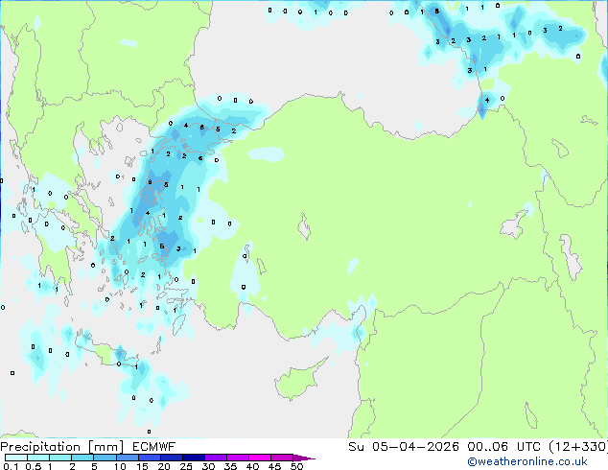The width and height of the screenshot is (608, 470).
Task: Click the 0.5–1 mm legend color box
Action: point(38,458)
